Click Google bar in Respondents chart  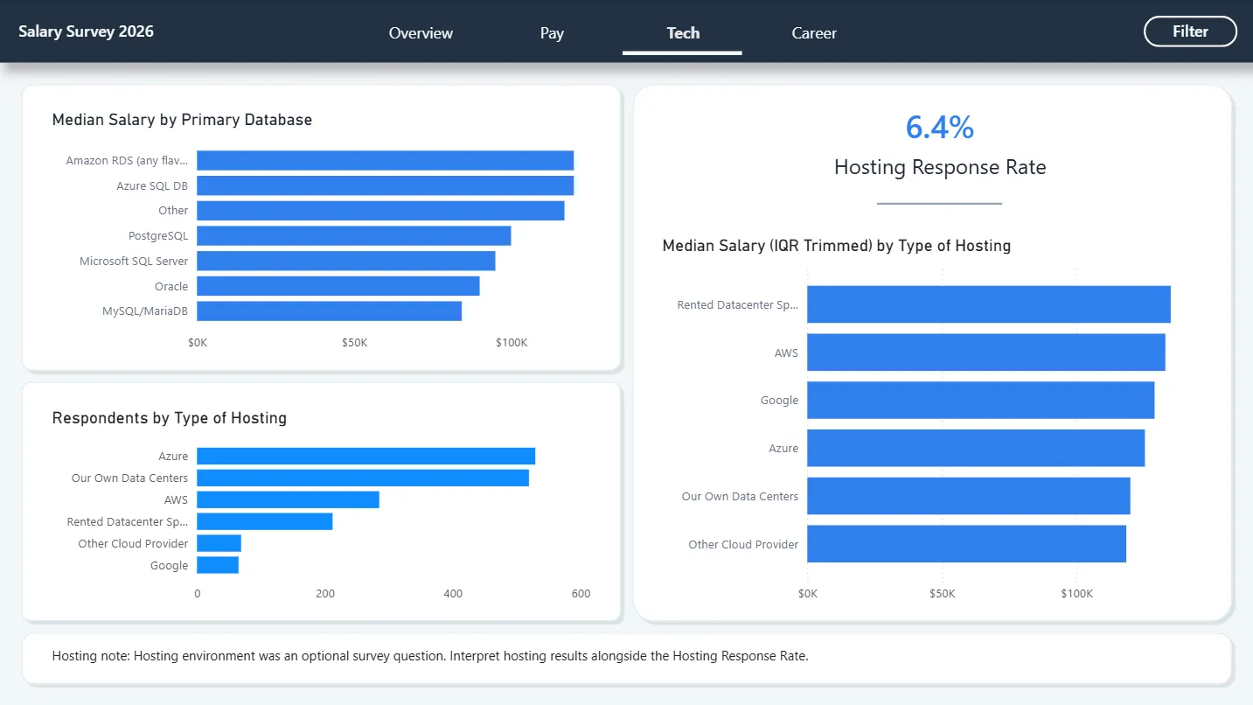point(218,565)
